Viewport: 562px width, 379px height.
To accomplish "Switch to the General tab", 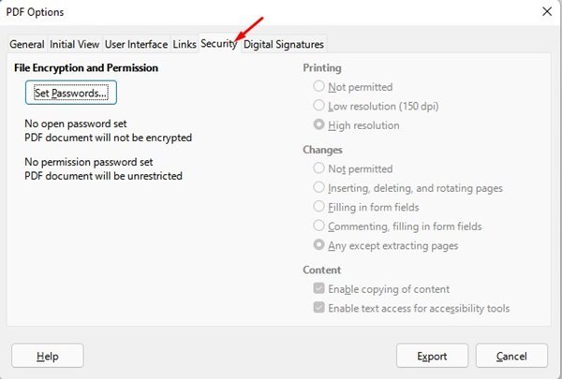I will (x=27, y=44).
